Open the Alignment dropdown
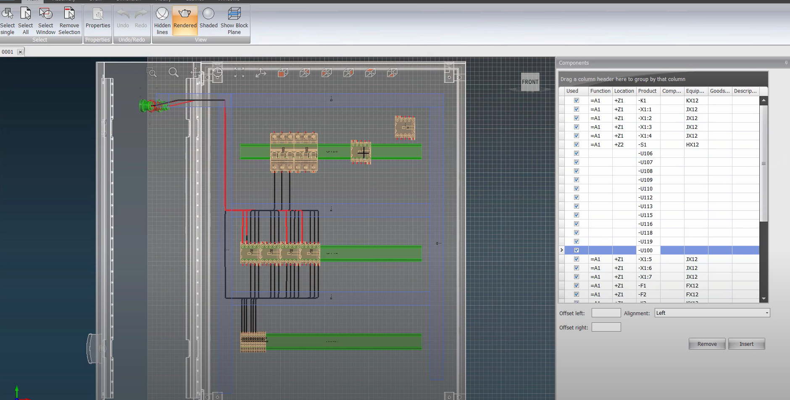Screen dimensions: 790x400 pos(712,313)
